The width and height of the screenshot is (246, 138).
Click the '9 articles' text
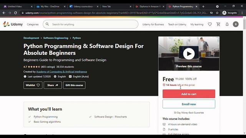tap(173, 130)
